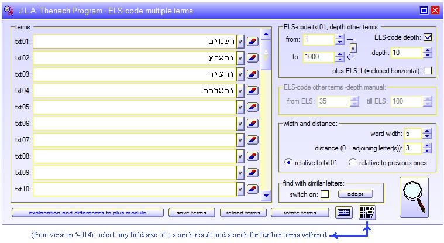Open explanation and differences to plus module
This screenshot has height=243, width=444.
88,213
